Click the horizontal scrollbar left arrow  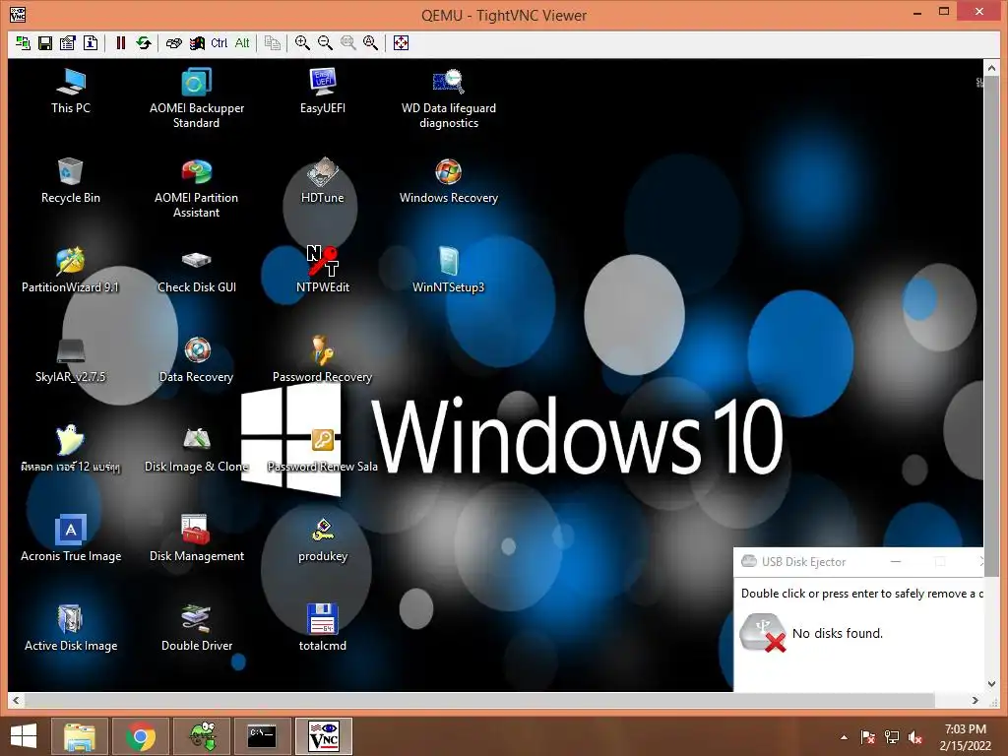[x=16, y=700]
